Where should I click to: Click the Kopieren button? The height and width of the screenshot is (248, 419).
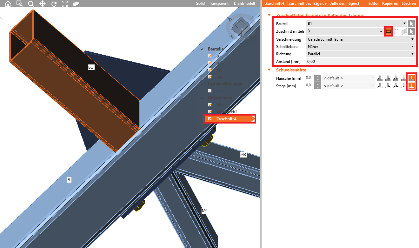390,3
